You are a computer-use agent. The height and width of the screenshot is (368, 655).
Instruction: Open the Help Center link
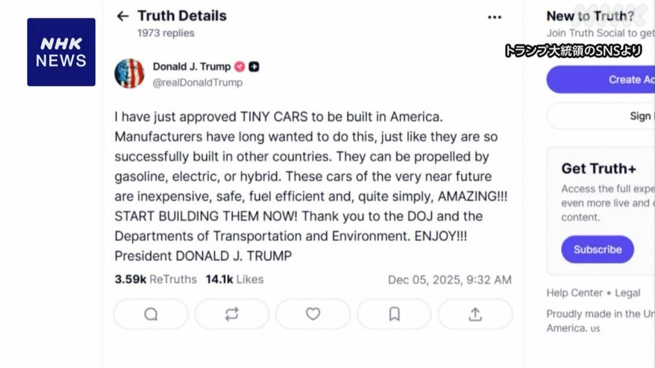[x=575, y=293]
